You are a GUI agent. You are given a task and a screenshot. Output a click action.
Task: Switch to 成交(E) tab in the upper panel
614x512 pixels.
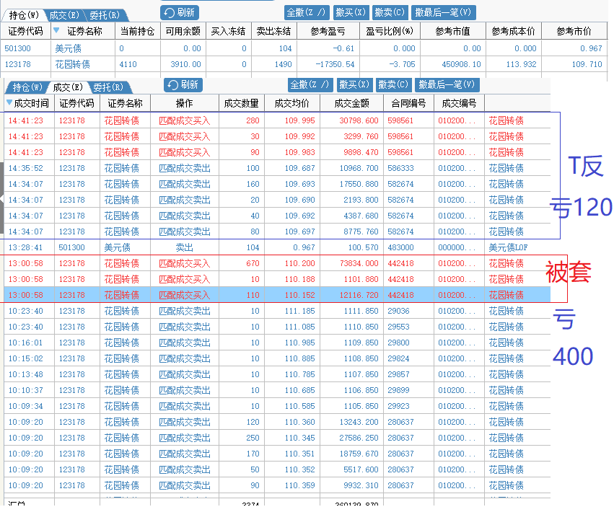tap(66, 15)
